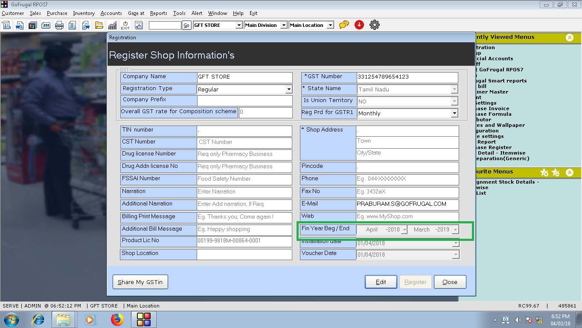Click the GST Number field

(x=407, y=77)
